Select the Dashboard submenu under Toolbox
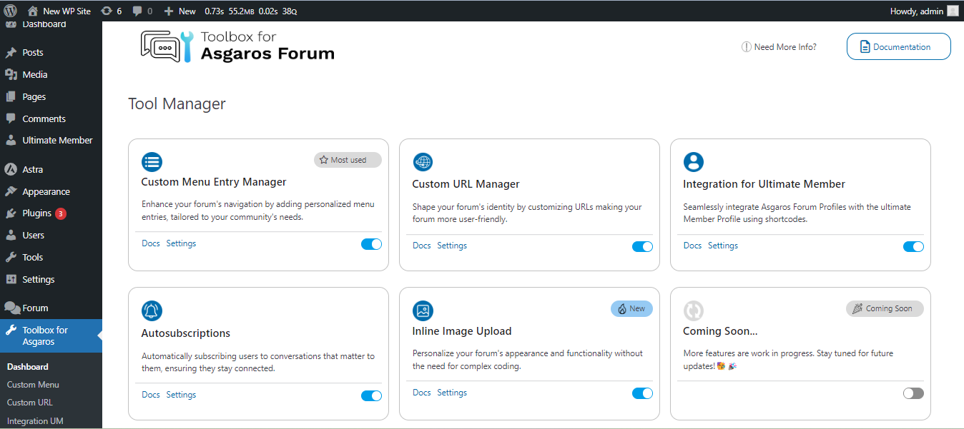Image resolution: width=964 pixels, height=429 pixels. click(x=28, y=367)
